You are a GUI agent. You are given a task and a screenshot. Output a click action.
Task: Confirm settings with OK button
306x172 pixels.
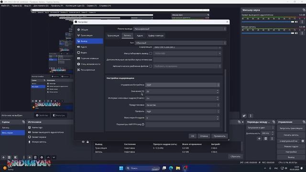[x=193, y=136]
